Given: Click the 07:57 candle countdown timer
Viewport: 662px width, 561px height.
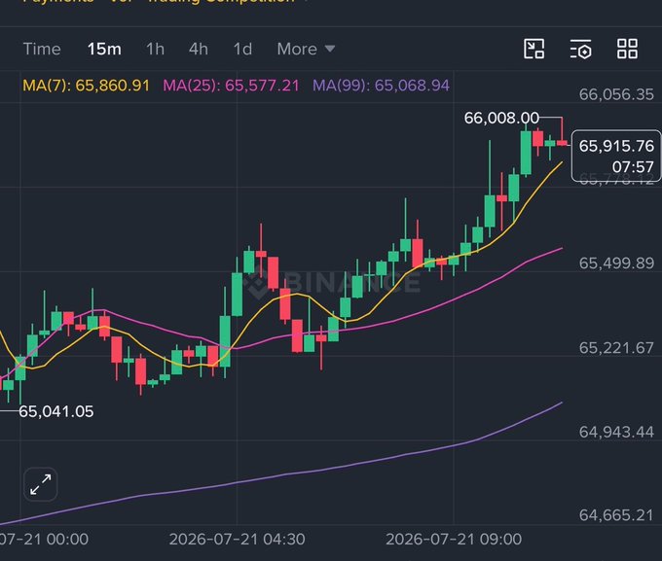Looking at the screenshot, I should pyautogui.click(x=633, y=167).
